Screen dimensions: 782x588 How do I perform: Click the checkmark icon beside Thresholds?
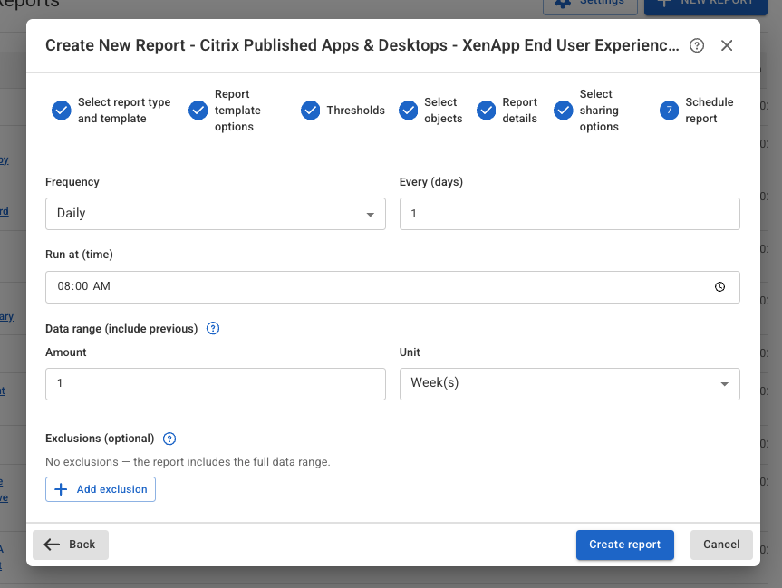click(x=310, y=111)
